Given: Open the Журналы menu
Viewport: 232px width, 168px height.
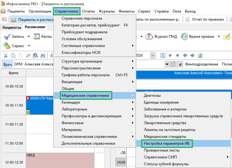Looking at the screenshot, I should pyautogui.click(x=107, y=11).
